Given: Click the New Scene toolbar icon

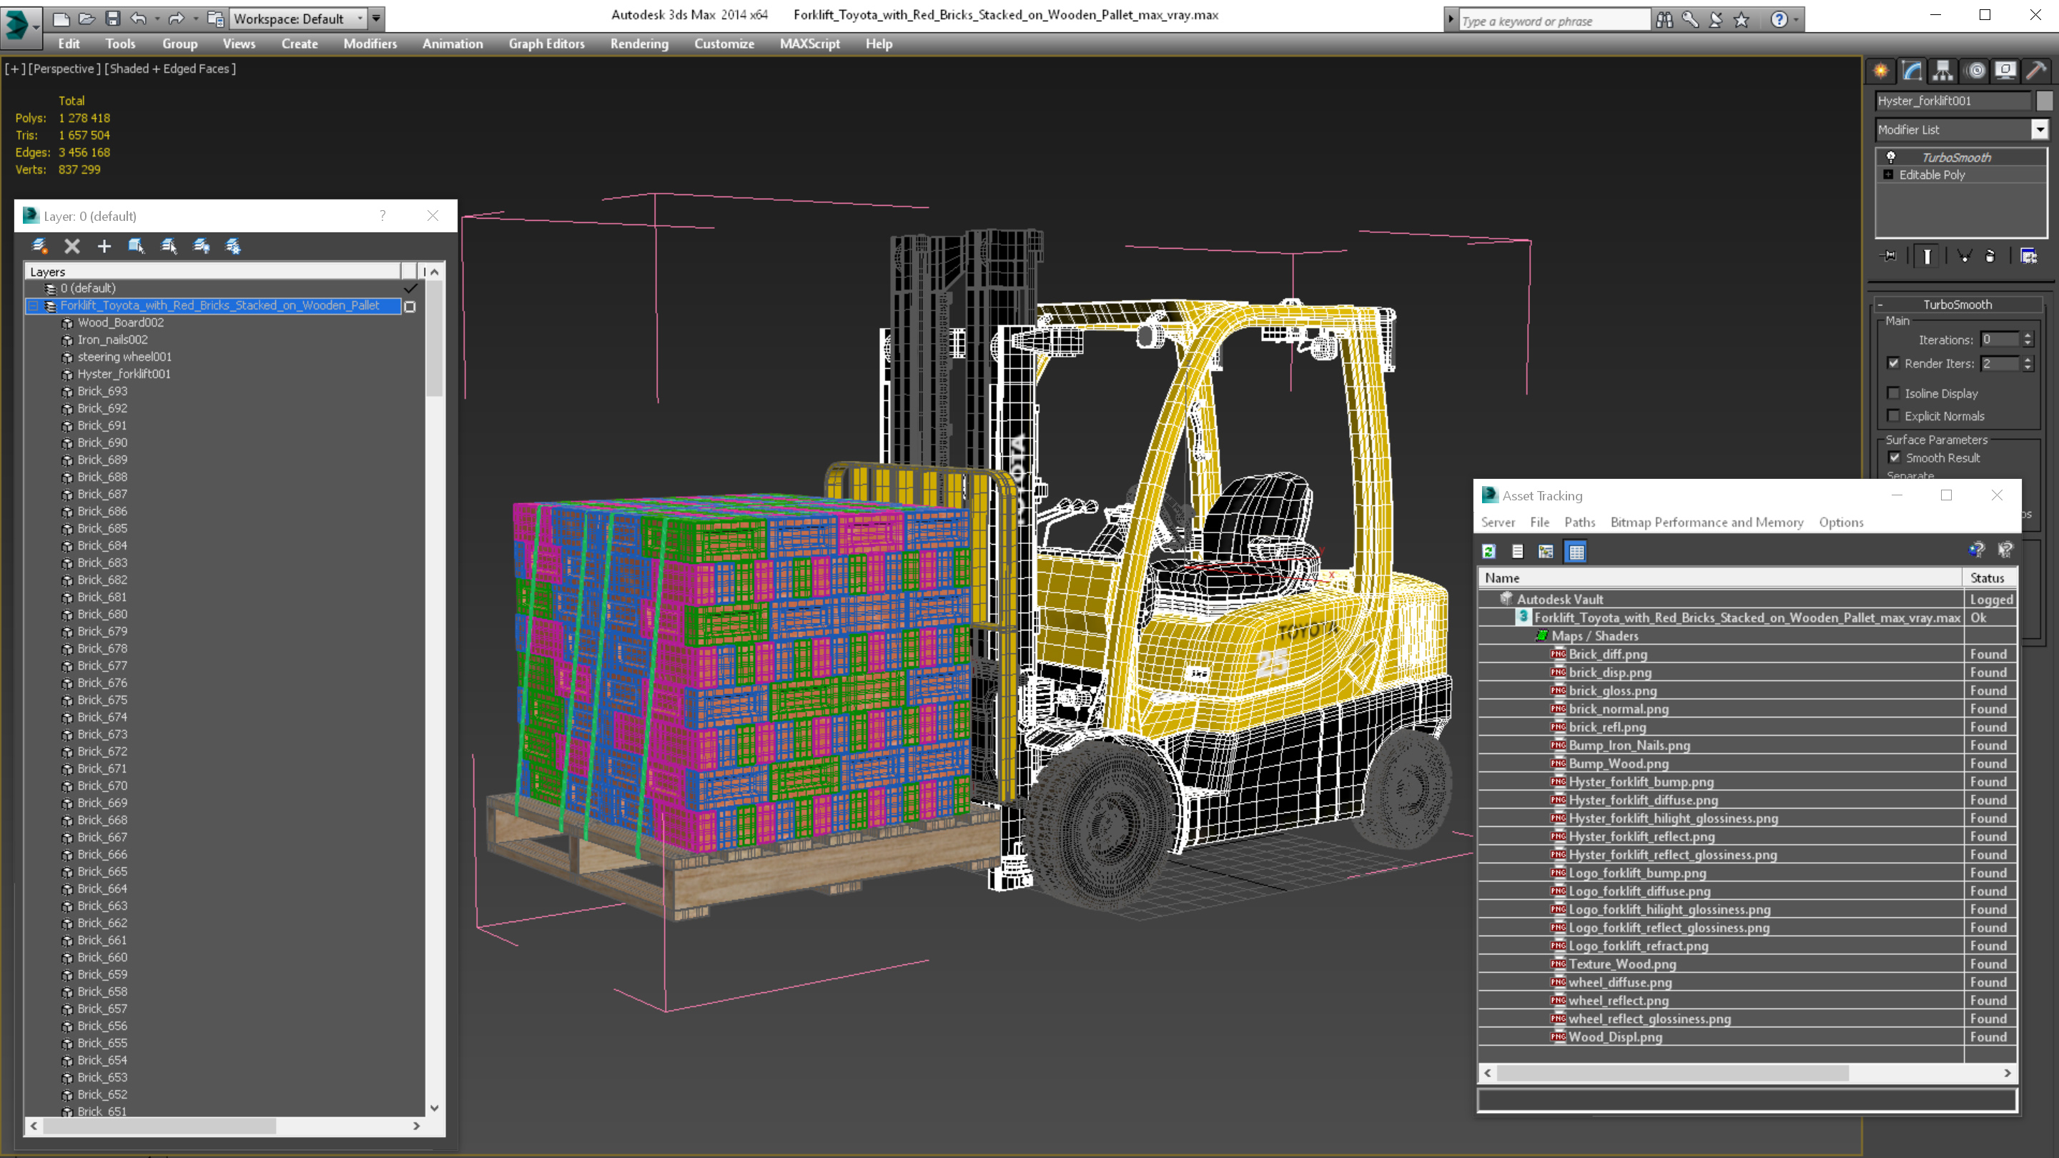Looking at the screenshot, I should [61, 19].
